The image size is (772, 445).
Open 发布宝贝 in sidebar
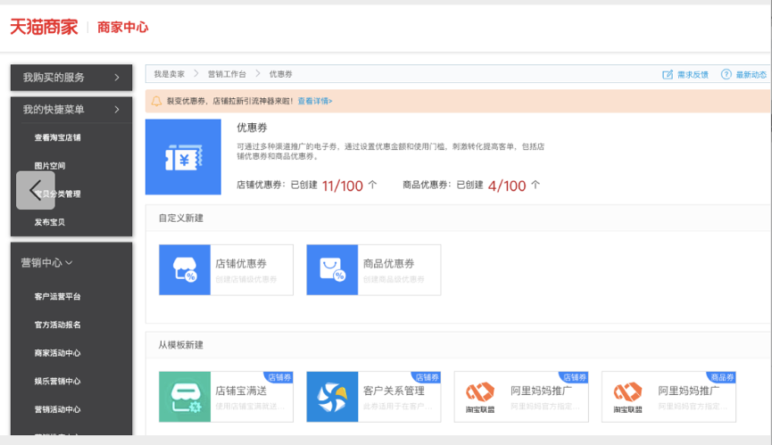[50, 222]
